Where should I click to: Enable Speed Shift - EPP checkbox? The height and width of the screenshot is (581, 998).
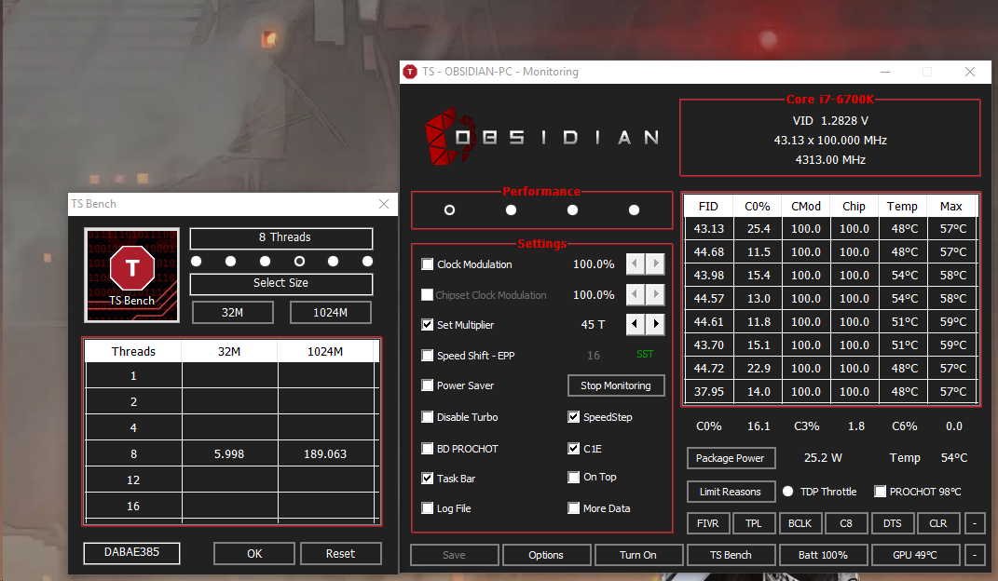tap(427, 356)
